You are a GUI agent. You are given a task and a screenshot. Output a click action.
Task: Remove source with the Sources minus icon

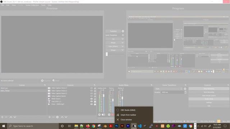pyautogui.click(x=54, y=117)
